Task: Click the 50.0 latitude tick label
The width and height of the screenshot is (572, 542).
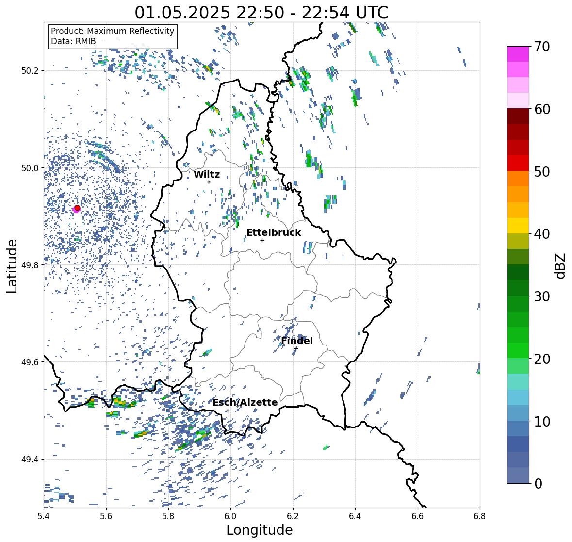Action: [x=30, y=168]
